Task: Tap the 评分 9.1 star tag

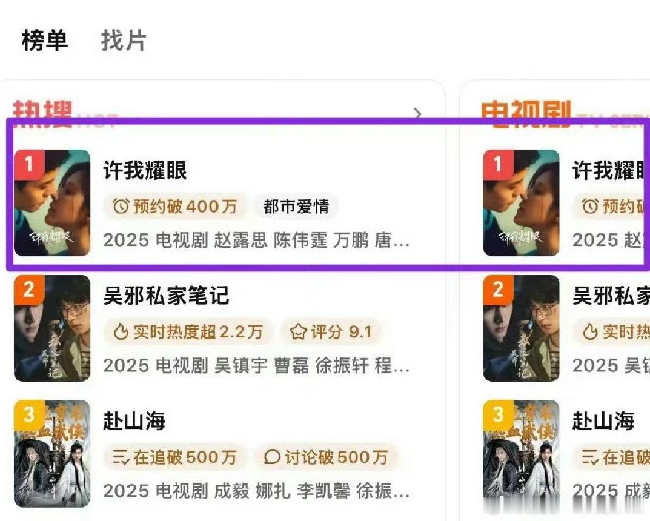Action: [x=330, y=331]
